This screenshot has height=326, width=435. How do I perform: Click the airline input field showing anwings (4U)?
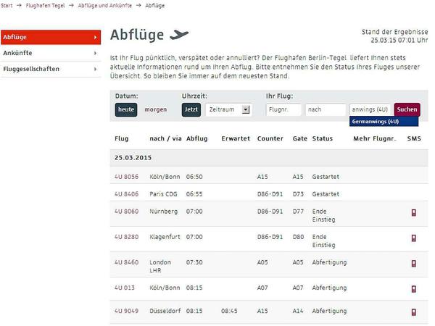pyautogui.click(x=370, y=109)
